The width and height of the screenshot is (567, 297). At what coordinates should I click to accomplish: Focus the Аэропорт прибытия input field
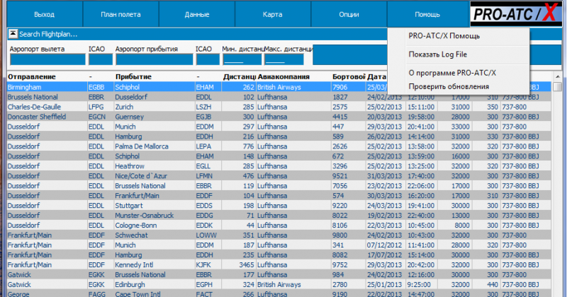click(155, 59)
